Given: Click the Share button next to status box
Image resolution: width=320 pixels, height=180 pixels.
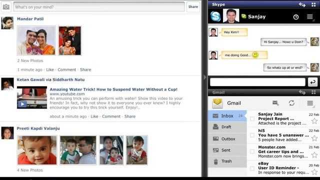Looking at the screenshot, I should click(193, 6).
